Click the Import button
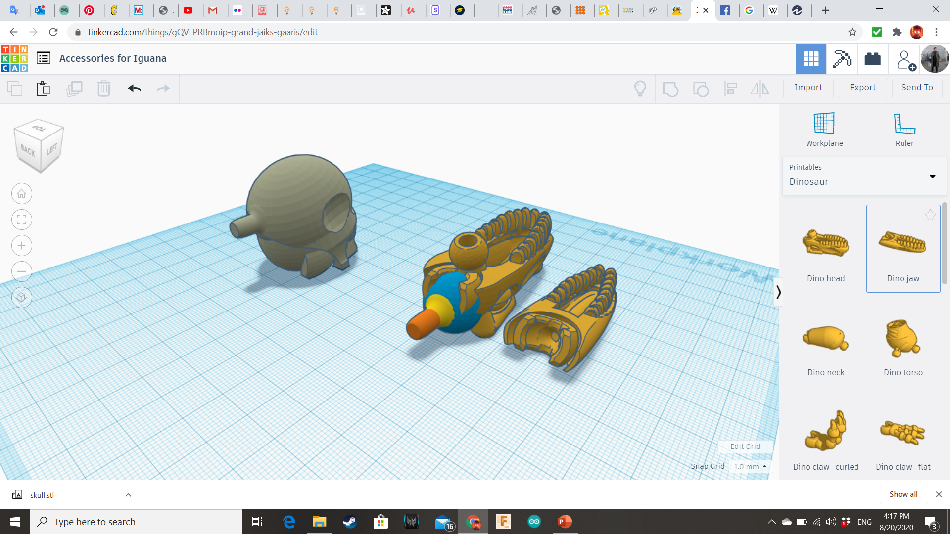 [808, 88]
